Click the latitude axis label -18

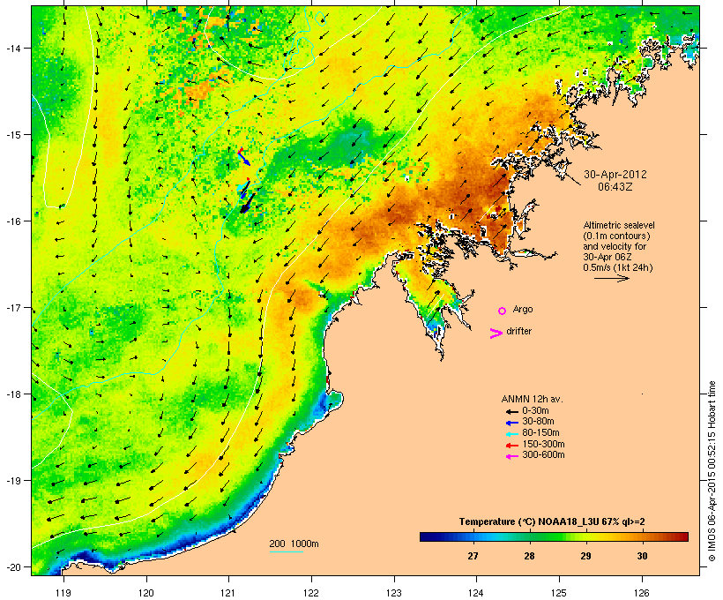coord(12,394)
